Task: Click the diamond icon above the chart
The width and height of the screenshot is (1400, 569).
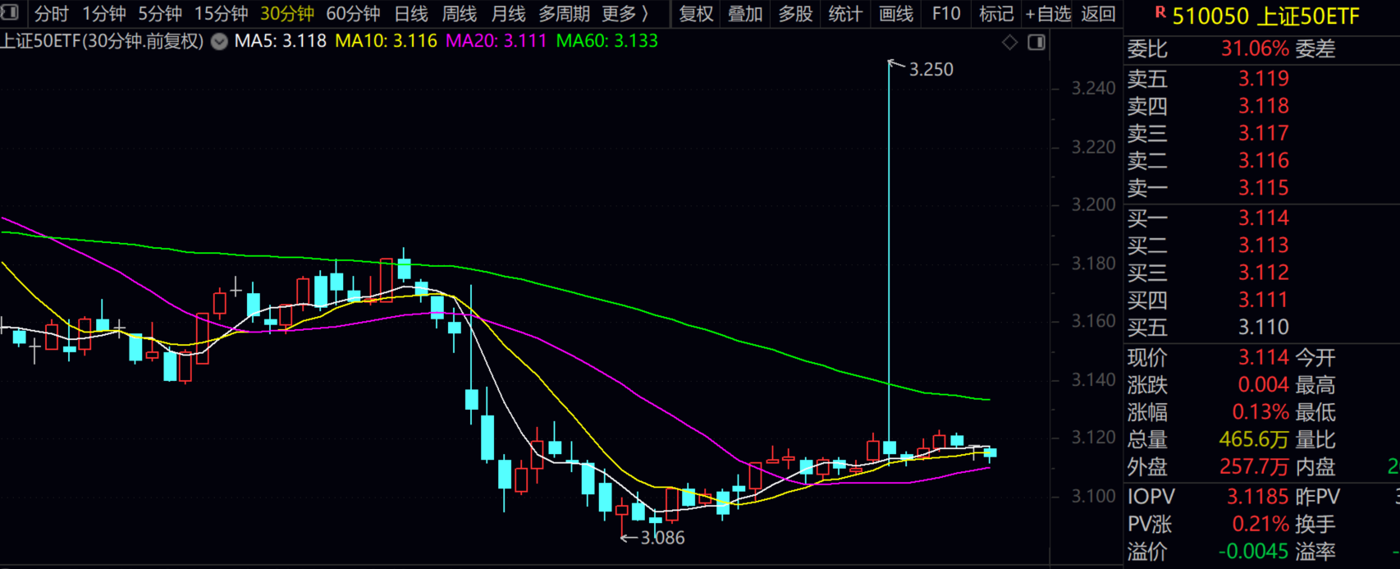Action: 1010,42
